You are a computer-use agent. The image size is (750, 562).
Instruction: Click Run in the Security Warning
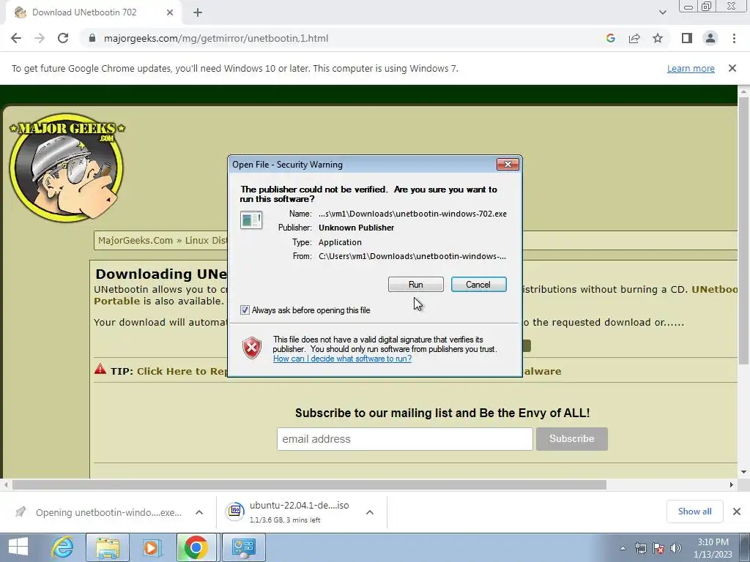coord(416,285)
